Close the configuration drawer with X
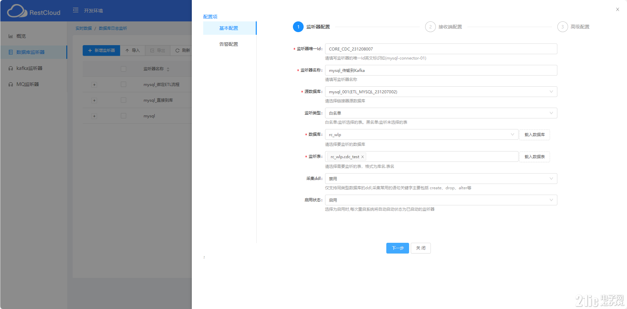This screenshot has height=309, width=627. 618,9
